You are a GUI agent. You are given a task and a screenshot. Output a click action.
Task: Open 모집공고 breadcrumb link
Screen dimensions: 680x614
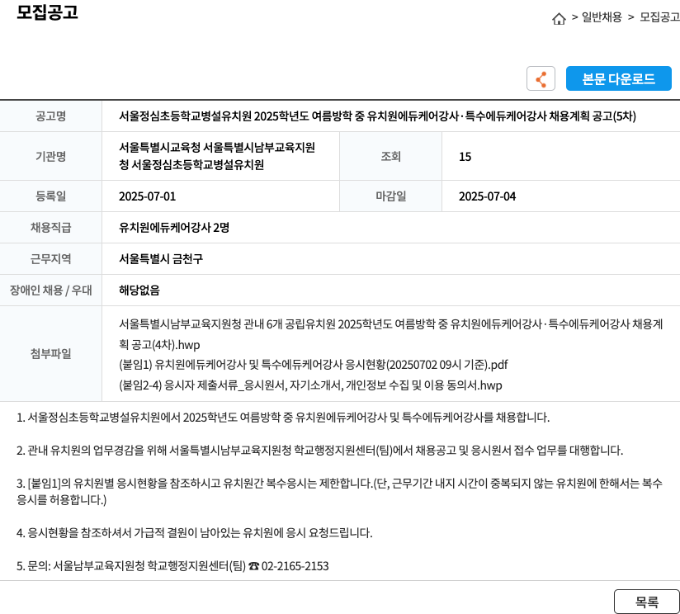tap(659, 17)
